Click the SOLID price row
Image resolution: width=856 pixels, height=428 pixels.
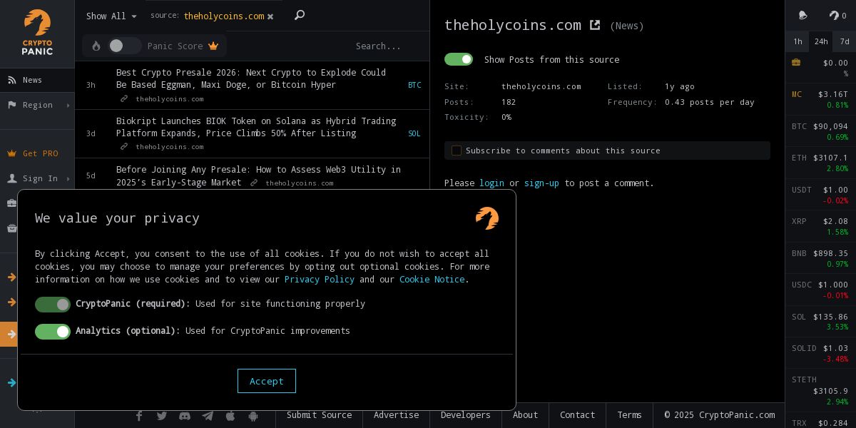(x=820, y=353)
